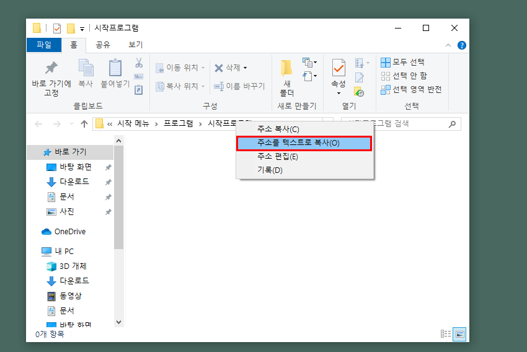Select 주소 편집(E) menu item
This screenshot has width=527, height=352.
tap(305, 157)
